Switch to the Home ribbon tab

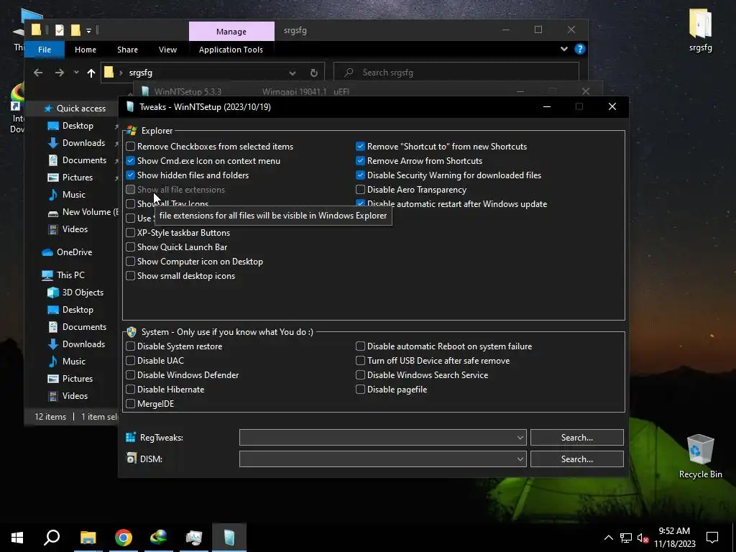[x=86, y=50]
